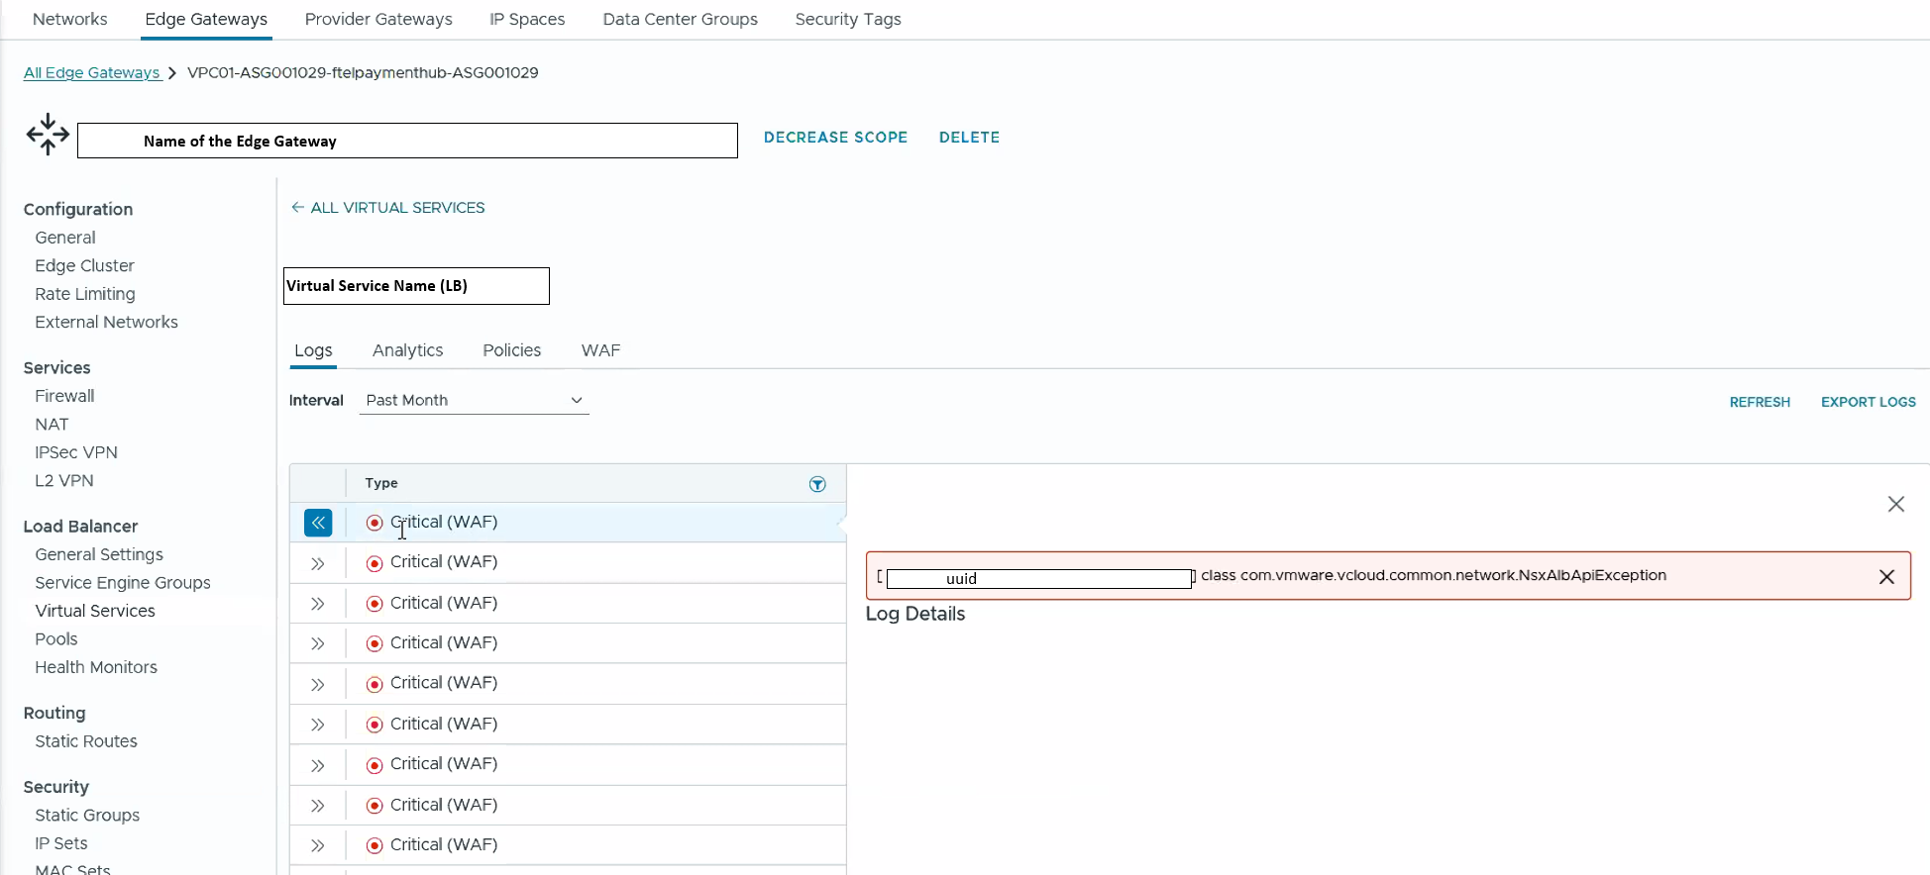Go to the Security Tags top tab

tap(848, 19)
